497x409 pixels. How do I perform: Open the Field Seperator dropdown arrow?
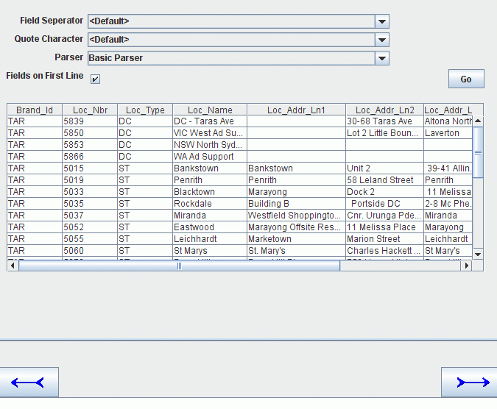(x=382, y=21)
